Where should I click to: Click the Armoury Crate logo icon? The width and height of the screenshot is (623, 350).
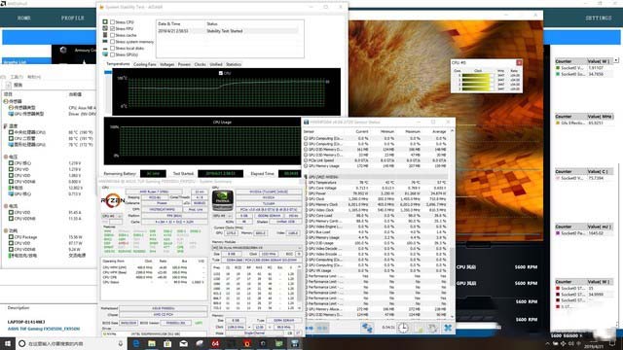[x=63, y=50]
